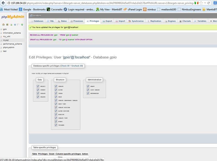Uncheck the CREATE TEMPORARY TABLES checkbox
This screenshot has width=217, height=161.
coord(56,100)
